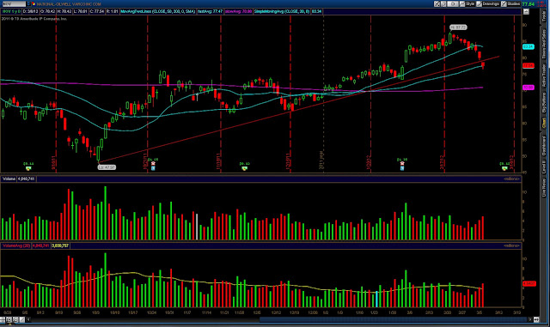The height and width of the screenshot is (327, 550).
Task: Open the Style menu
Action: pyautogui.click(x=470, y=3)
